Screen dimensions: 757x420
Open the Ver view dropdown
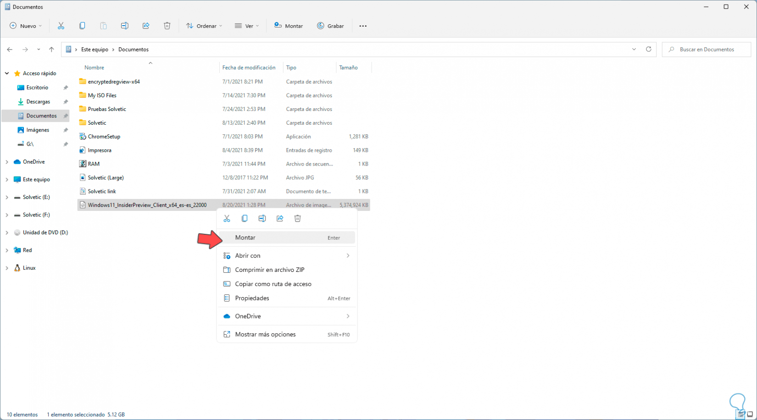[x=247, y=26]
